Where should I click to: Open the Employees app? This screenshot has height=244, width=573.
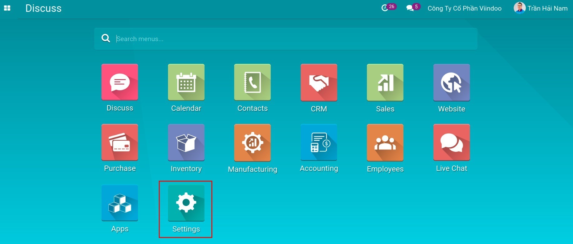385,143
